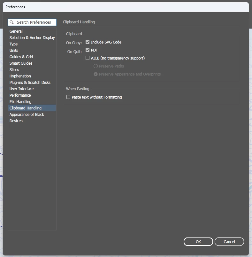Select Clipboard Handling category
This screenshot has width=252, height=257.
(x=32, y=108)
